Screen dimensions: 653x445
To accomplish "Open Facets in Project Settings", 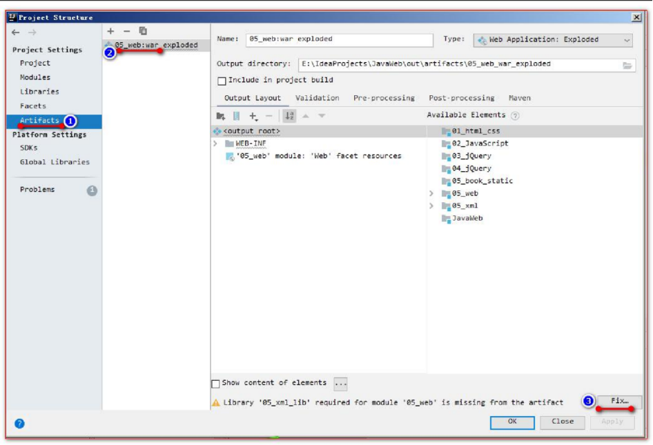I will [x=33, y=106].
